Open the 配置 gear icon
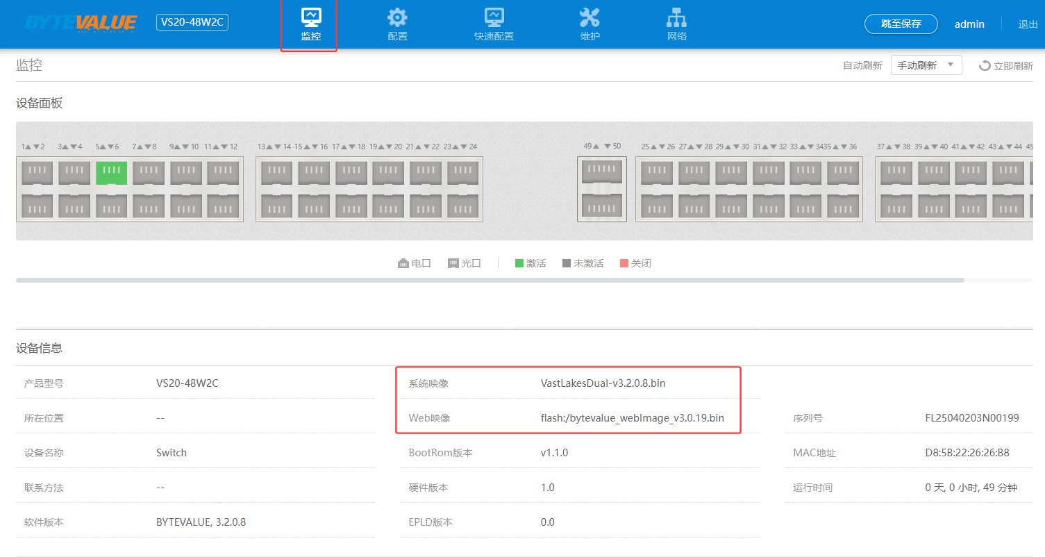This screenshot has height=557, width=1045. [x=397, y=17]
